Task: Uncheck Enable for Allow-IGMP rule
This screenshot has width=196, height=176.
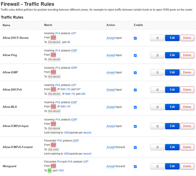Action: [135, 73]
